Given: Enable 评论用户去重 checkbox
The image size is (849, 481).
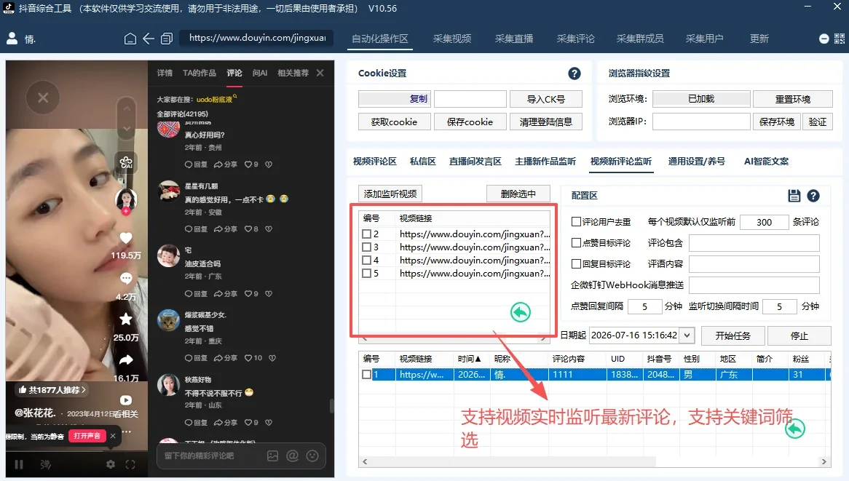Looking at the screenshot, I should coord(576,222).
